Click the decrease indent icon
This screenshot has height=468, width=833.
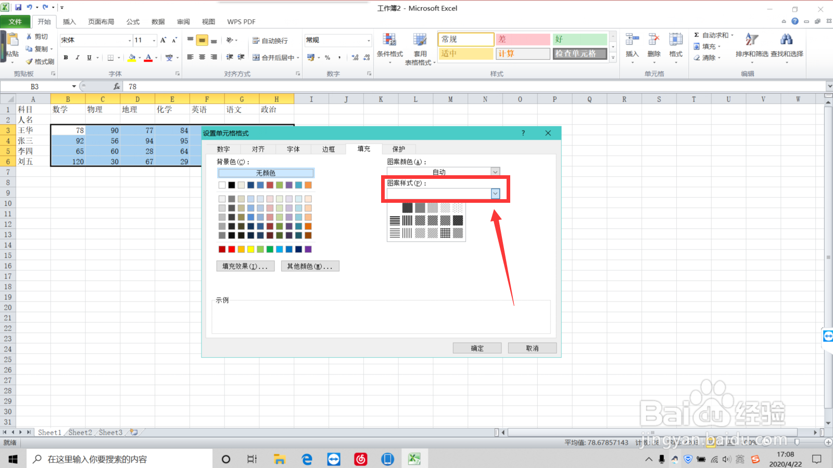230,57
